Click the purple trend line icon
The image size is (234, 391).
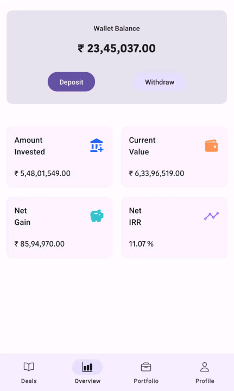211,216
